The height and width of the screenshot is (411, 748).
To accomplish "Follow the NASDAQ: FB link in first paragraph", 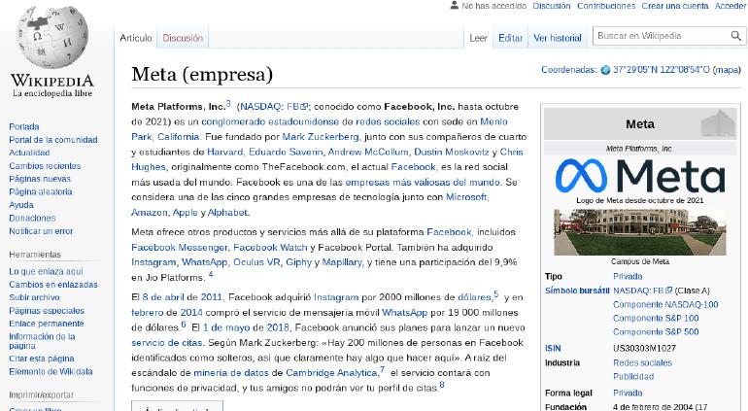I will [274, 107].
